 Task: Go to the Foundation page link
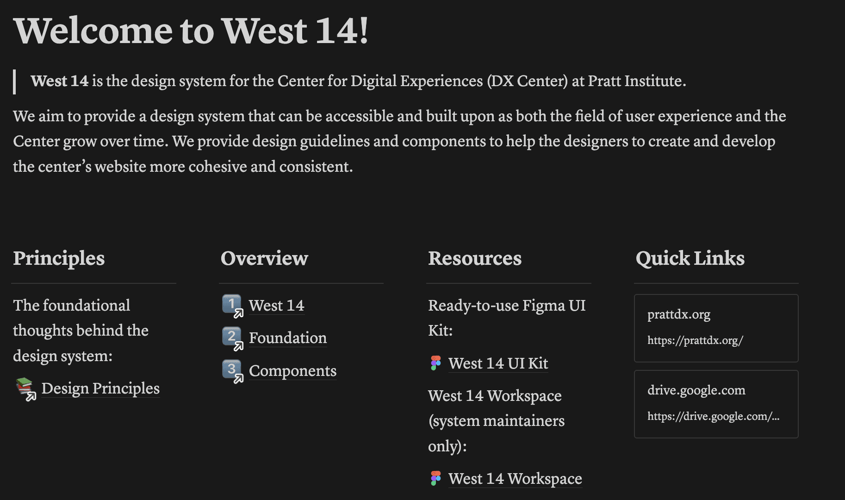288,338
